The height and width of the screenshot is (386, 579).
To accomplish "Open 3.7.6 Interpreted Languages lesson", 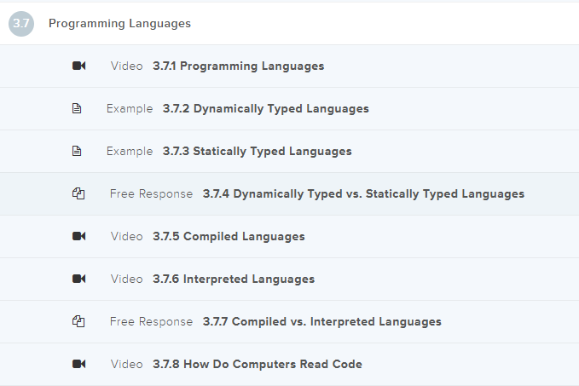I will pyautogui.click(x=234, y=279).
